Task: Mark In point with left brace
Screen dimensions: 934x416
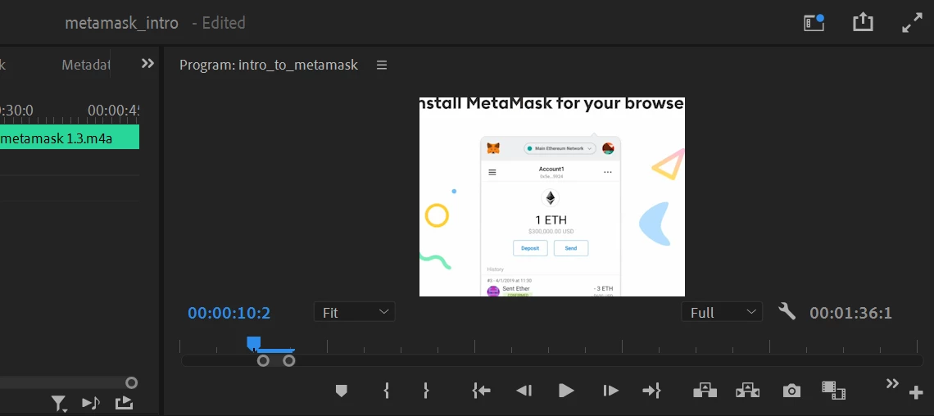Action: 387,391
